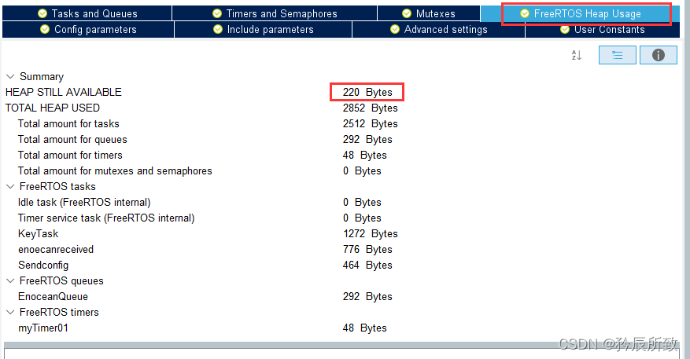Screen dimensions: 690x359
Task: Open the Timers and Semaphores tab
Action: 275,13
